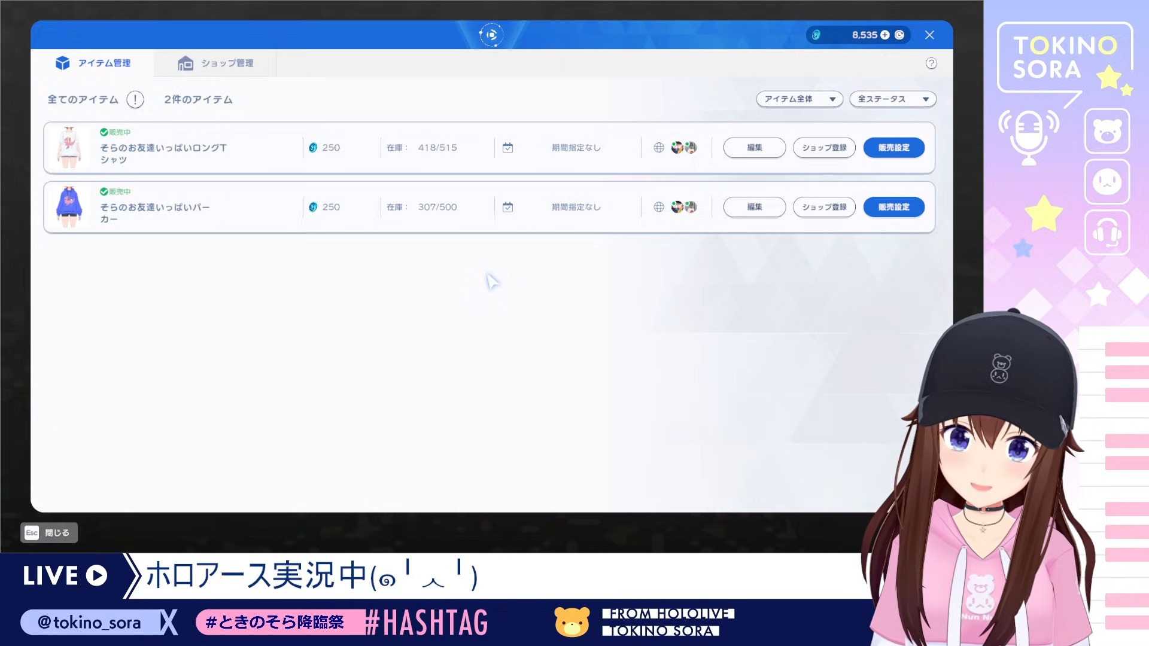Click the price coin icon in パーカー row
Screen dimensions: 1149x646
313,207
